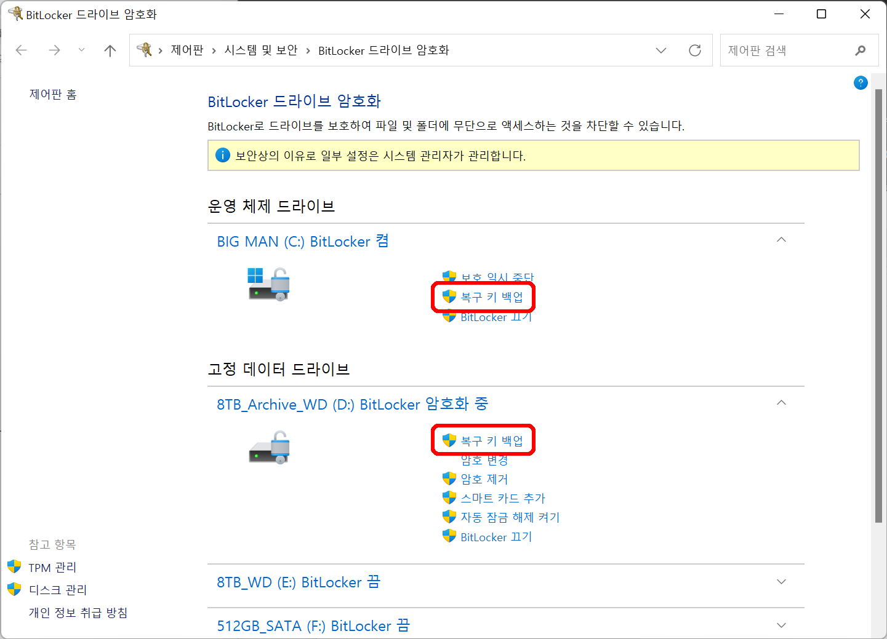Click 8TB_Archive_WD (D:) BitLocker 암호화 중 heading
Viewport: 887px width, 639px height.
pos(352,404)
